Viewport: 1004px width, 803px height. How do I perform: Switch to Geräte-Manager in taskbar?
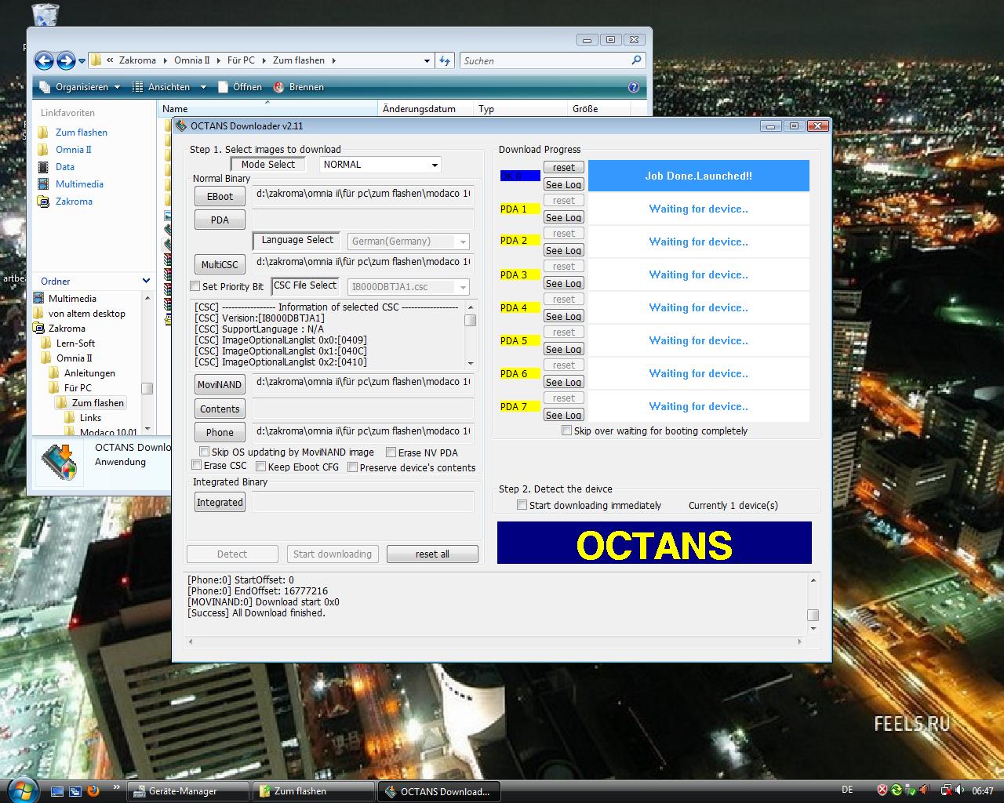[188, 791]
